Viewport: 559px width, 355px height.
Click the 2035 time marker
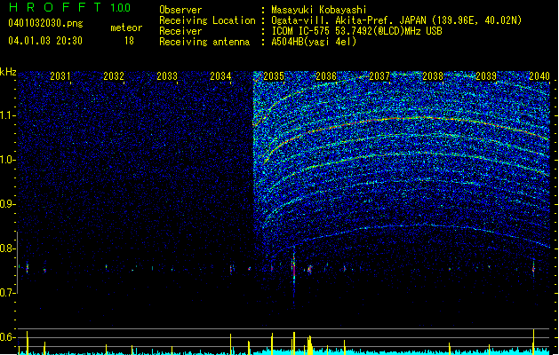tap(274, 76)
